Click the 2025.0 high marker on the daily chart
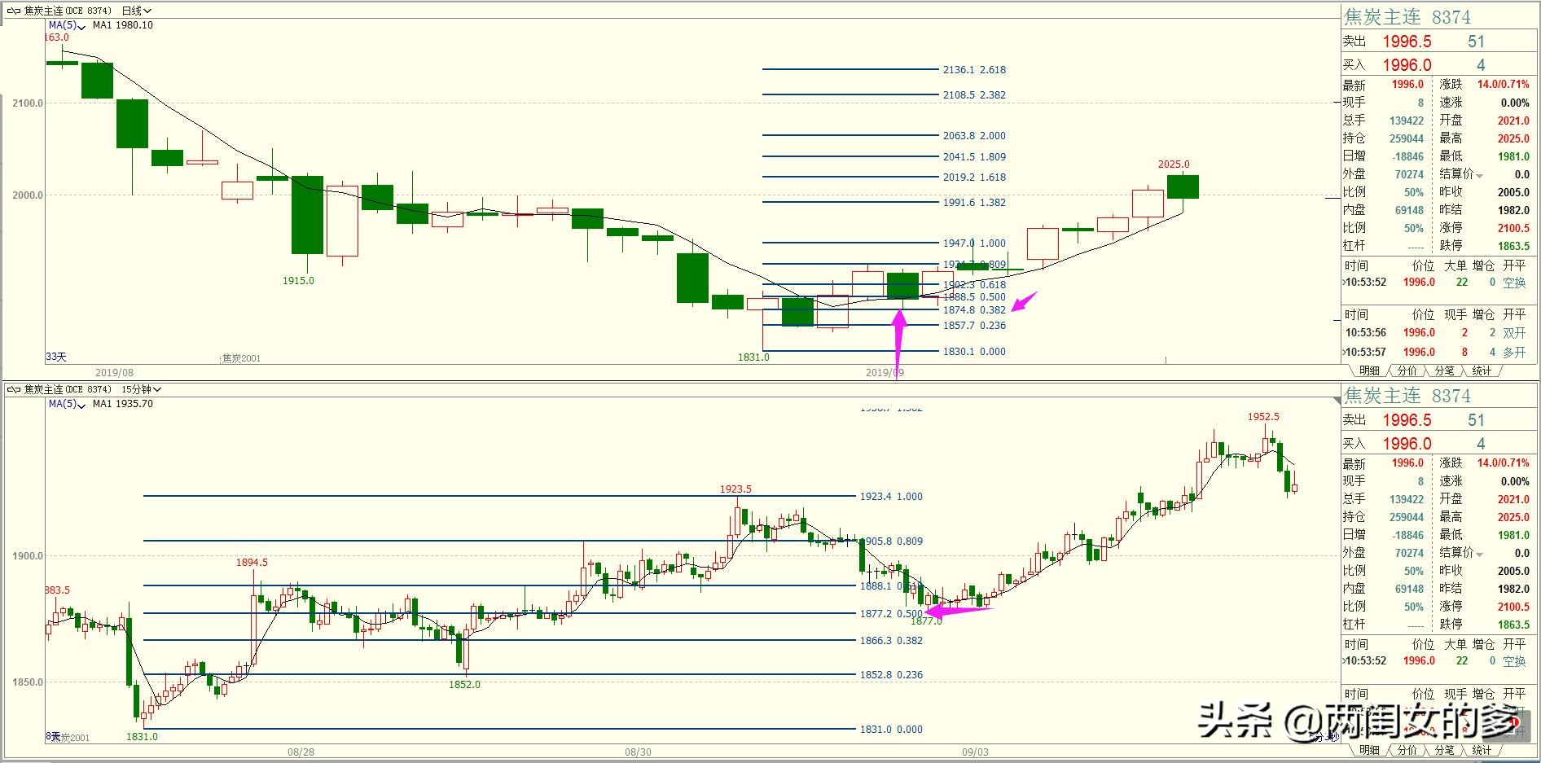 point(1174,164)
